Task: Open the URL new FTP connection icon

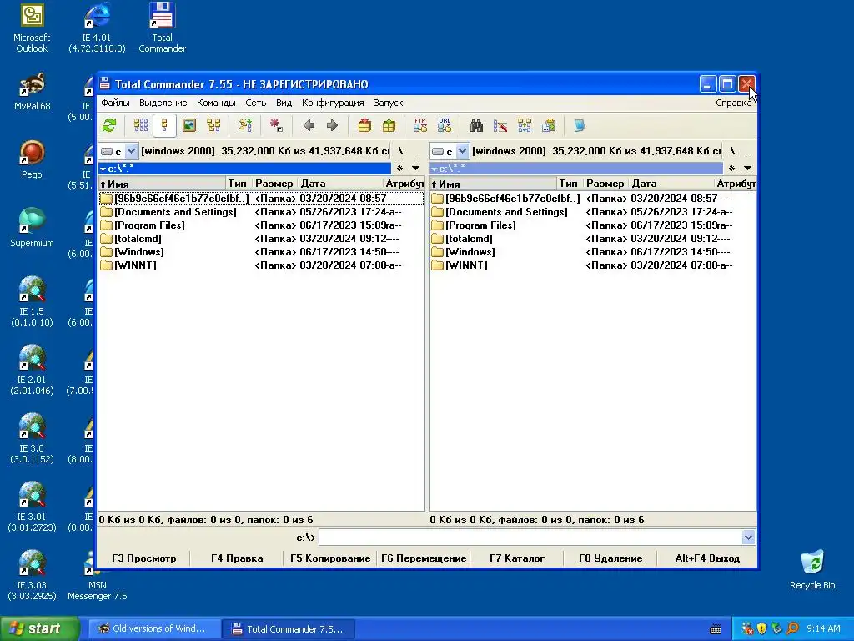Action: pyautogui.click(x=445, y=126)
